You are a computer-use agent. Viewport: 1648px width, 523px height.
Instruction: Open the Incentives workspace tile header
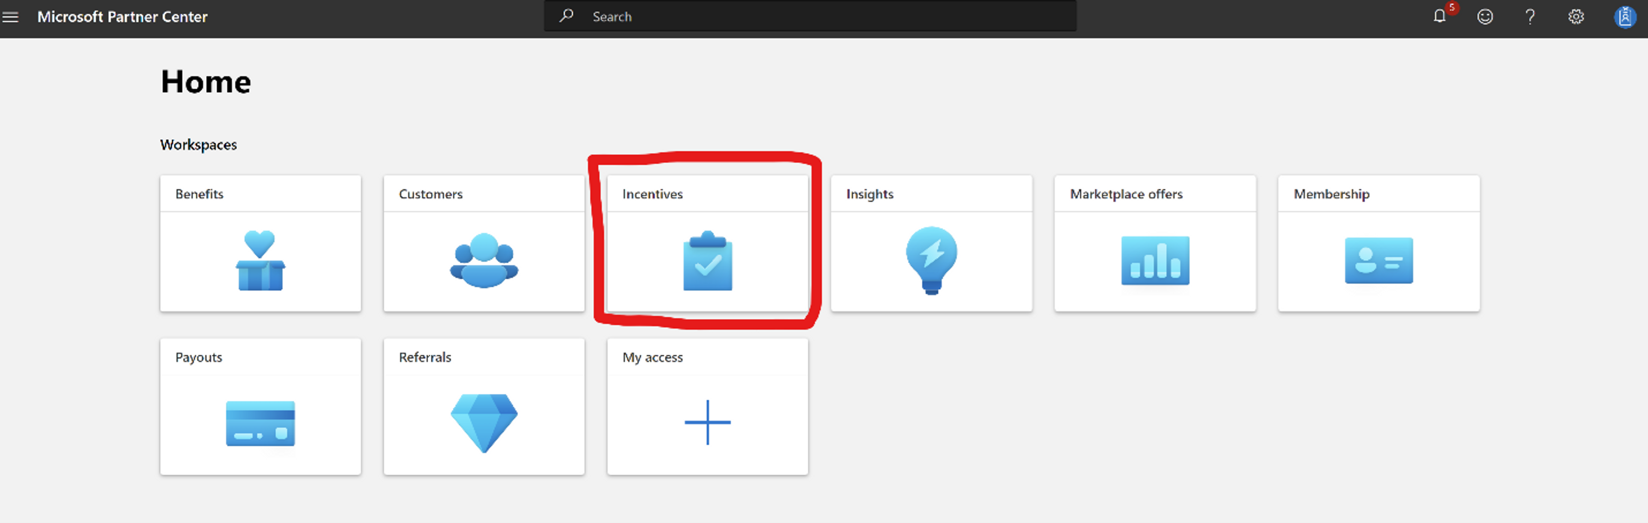point(652,194)
